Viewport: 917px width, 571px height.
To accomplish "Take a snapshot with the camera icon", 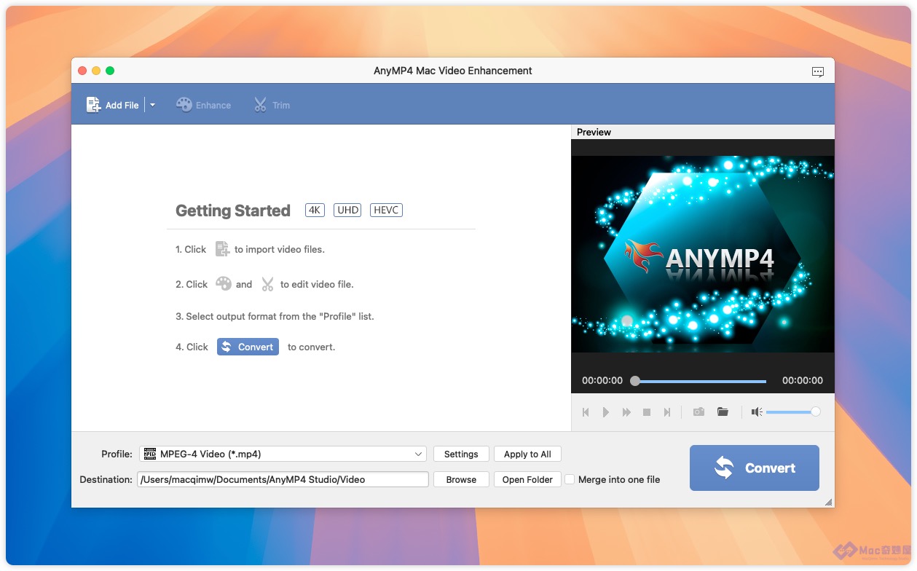I will [x=698, y=412].
